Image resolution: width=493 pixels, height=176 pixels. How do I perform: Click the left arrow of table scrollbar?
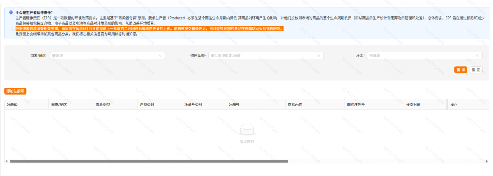click(x=6, y=161)
